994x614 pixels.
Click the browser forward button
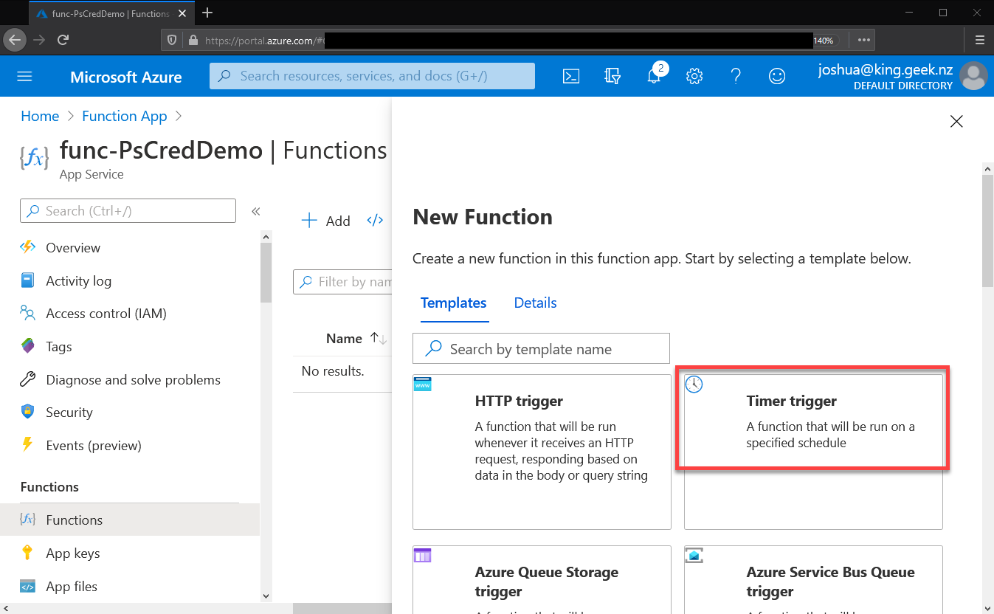(x=39, y=40)
